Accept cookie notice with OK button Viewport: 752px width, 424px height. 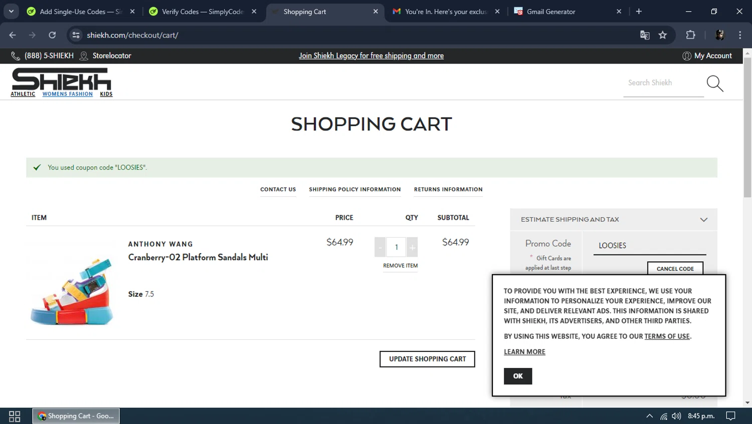tap(518, 376)
